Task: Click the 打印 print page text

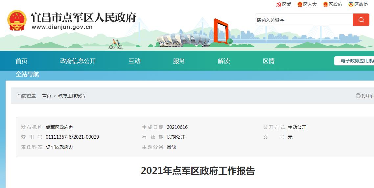Action: point(367,96)
